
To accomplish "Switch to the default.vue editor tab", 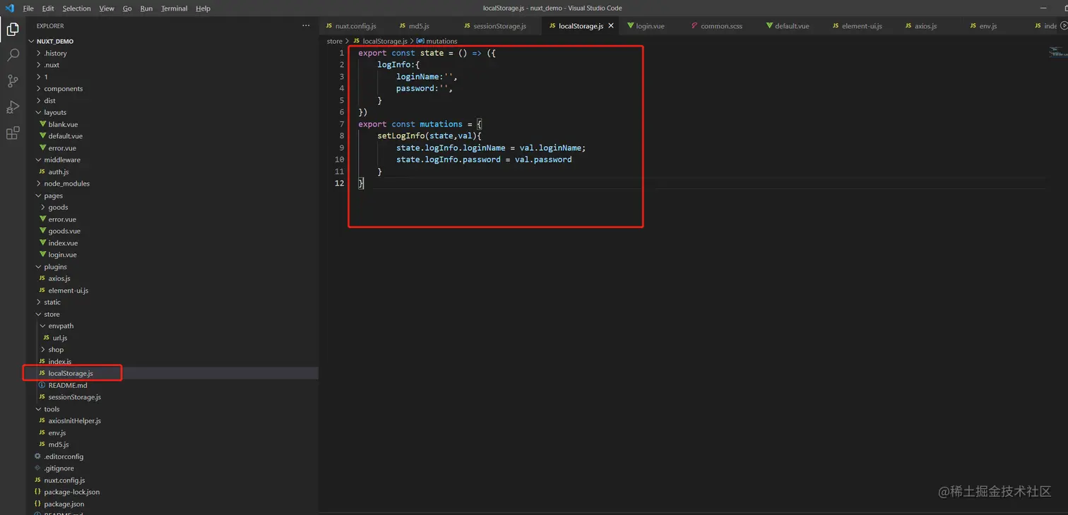I will 791,26.
